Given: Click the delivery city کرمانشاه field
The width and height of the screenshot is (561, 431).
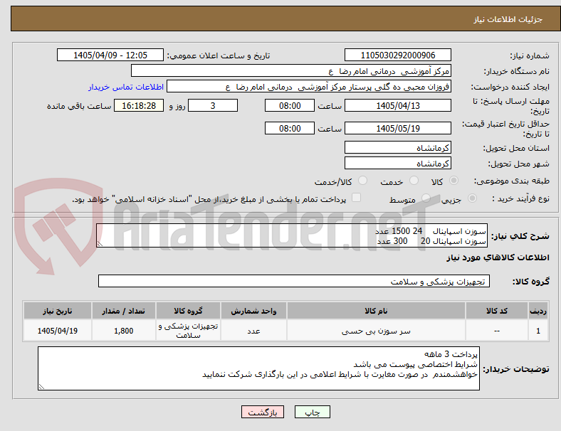Looking at the screenshot, I should 398,164.
